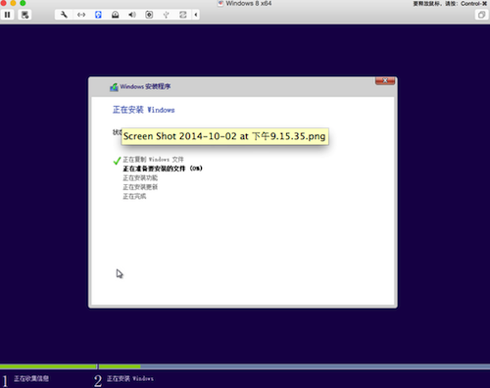Click the heading '正在安装 Windows'

(x=144, y=110)
